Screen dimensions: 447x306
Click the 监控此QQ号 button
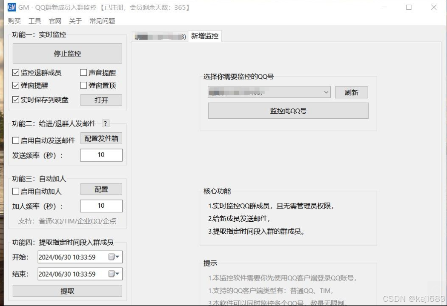click(x=288, y=111)
